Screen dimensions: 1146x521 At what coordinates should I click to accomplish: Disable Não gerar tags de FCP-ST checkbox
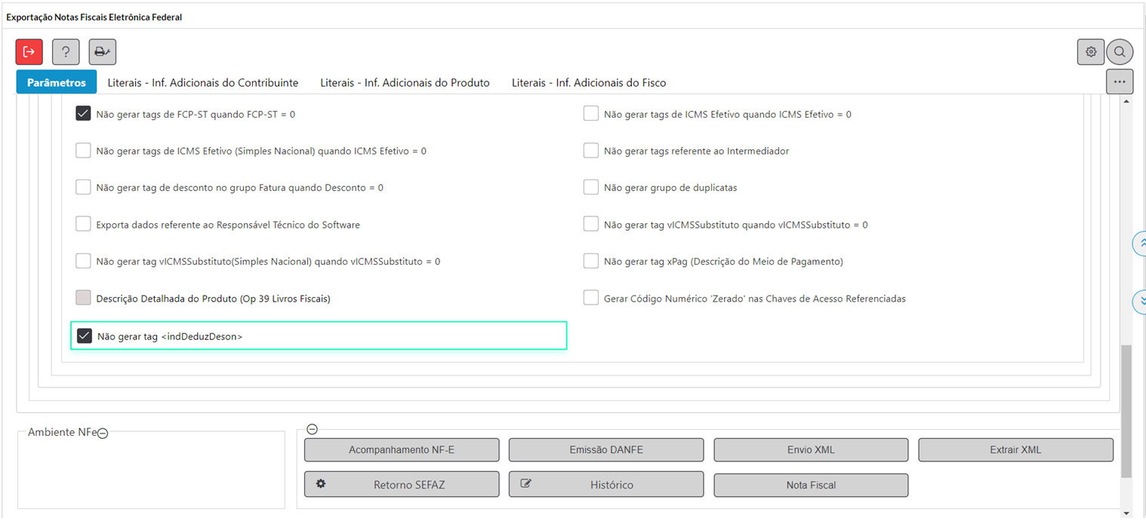(83, 114)
